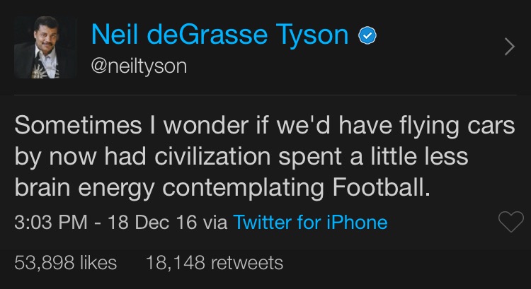The width and height of the screenshot is (531, 289).
Task: Like the tweet with the heart icon
Action: 510,223
